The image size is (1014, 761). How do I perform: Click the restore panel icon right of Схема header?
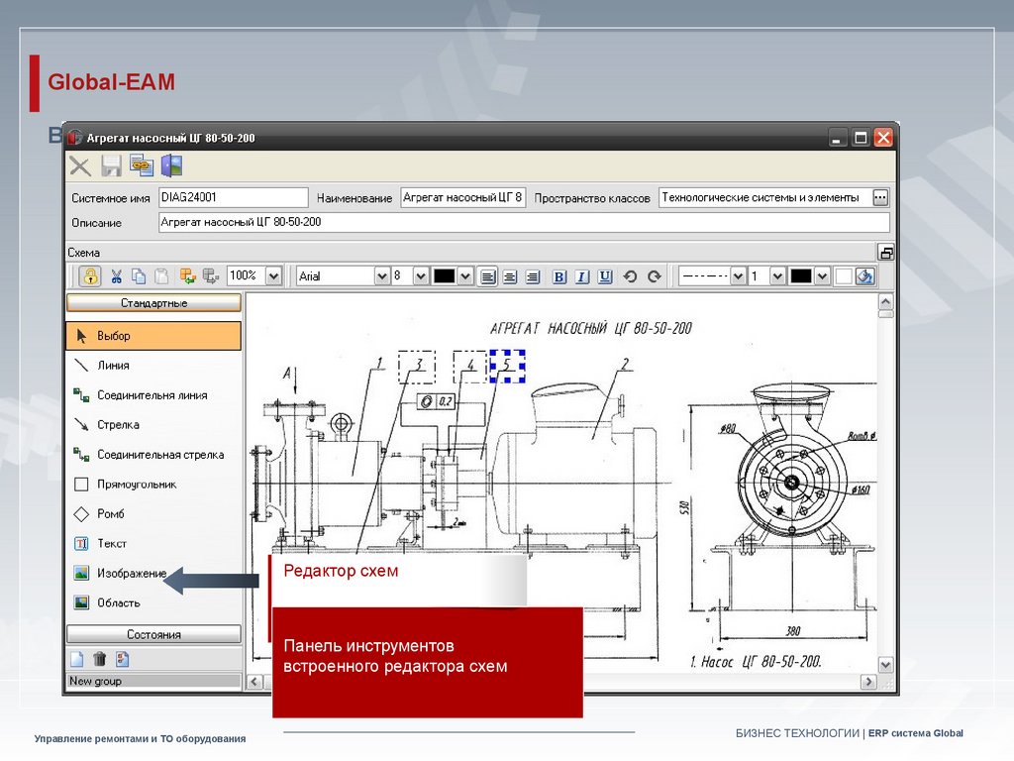(x=886, y=253)
